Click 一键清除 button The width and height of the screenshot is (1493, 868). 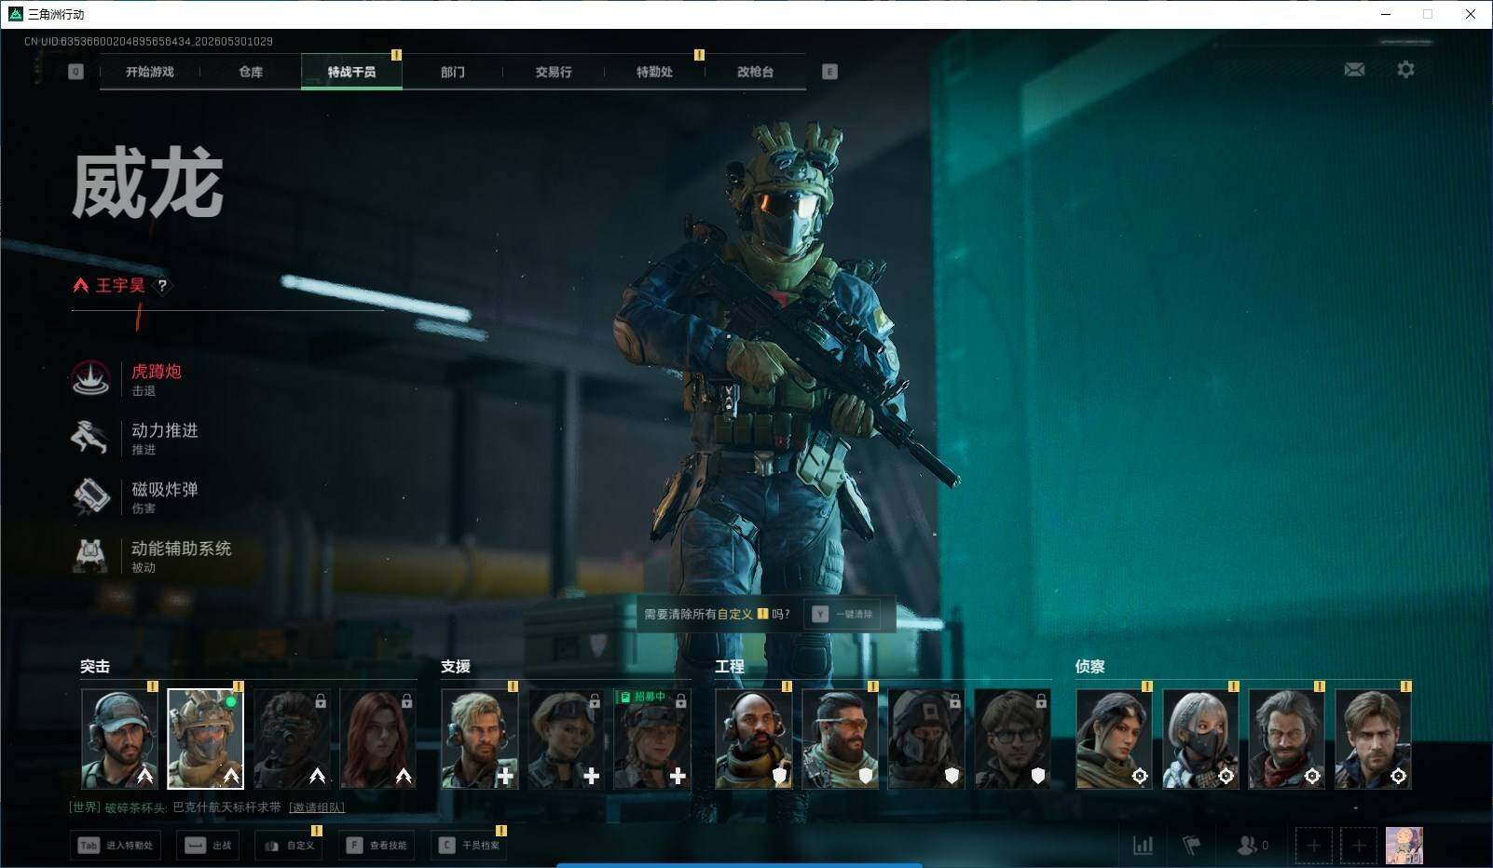pyautogui.click(x=842, y=615)
